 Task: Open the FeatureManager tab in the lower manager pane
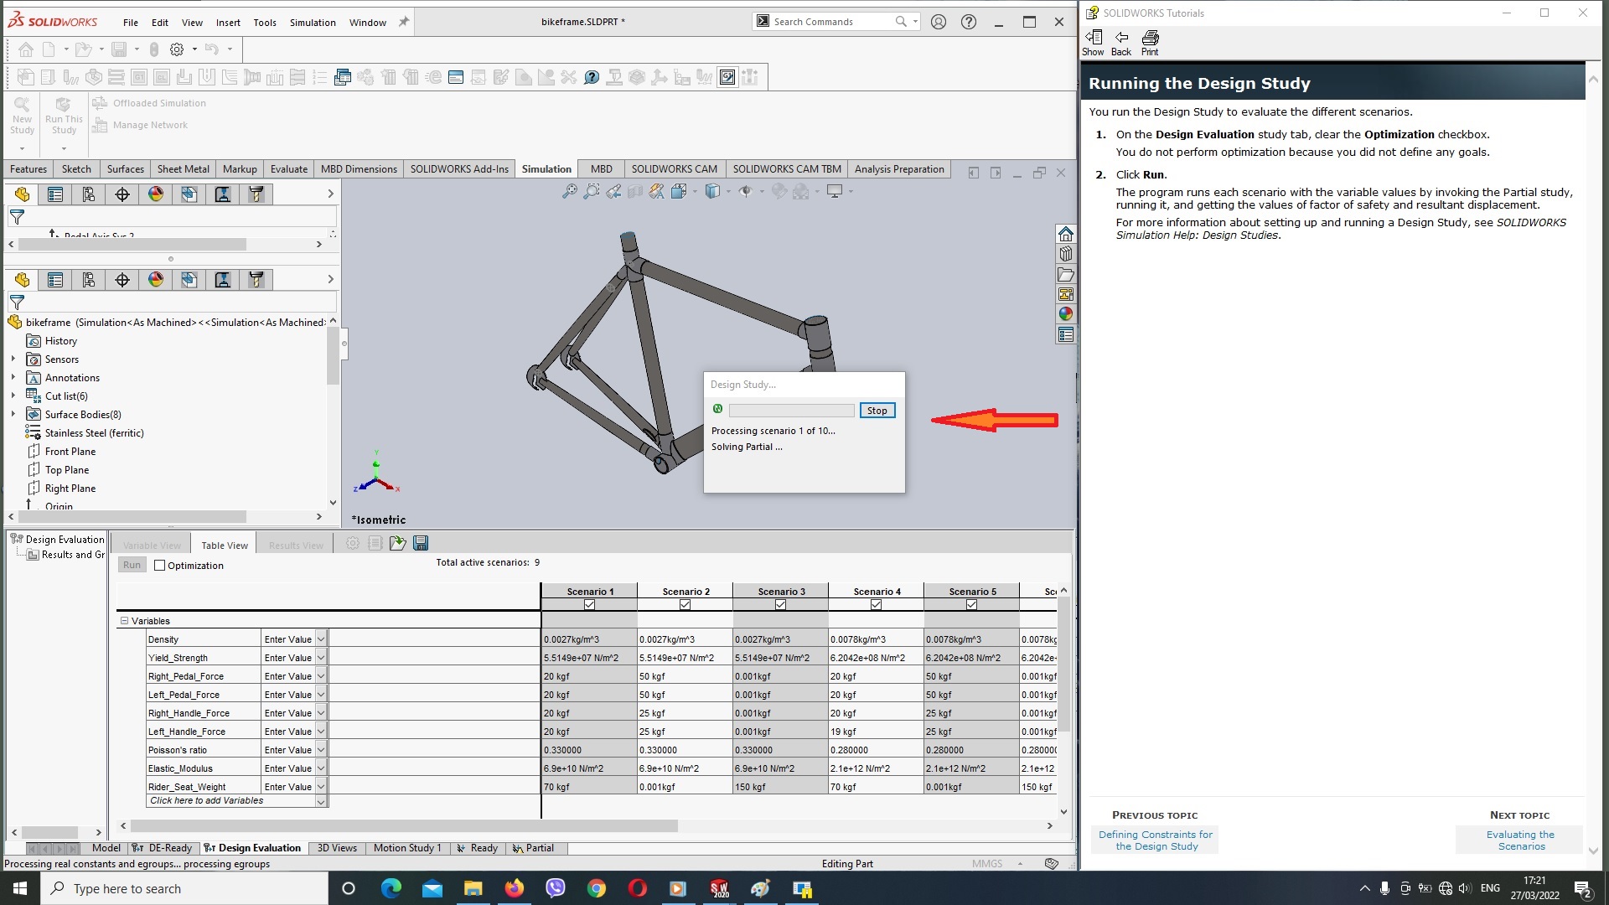[x=22, y=280]
